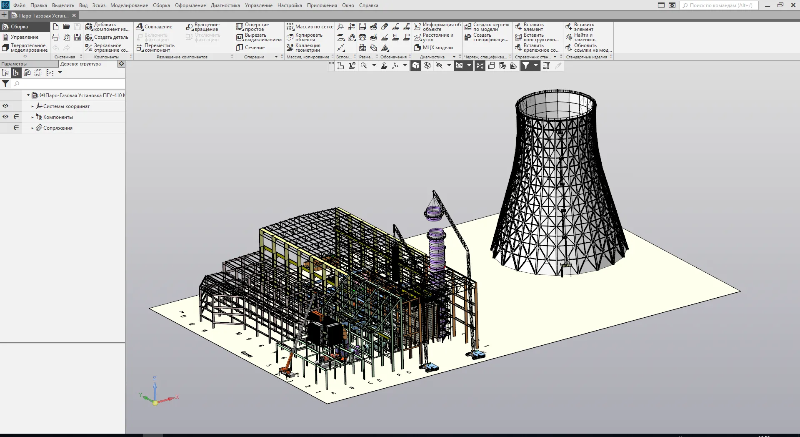Select the Управление toolbar set
Screen dimensions: 800x437
[24, 37]
